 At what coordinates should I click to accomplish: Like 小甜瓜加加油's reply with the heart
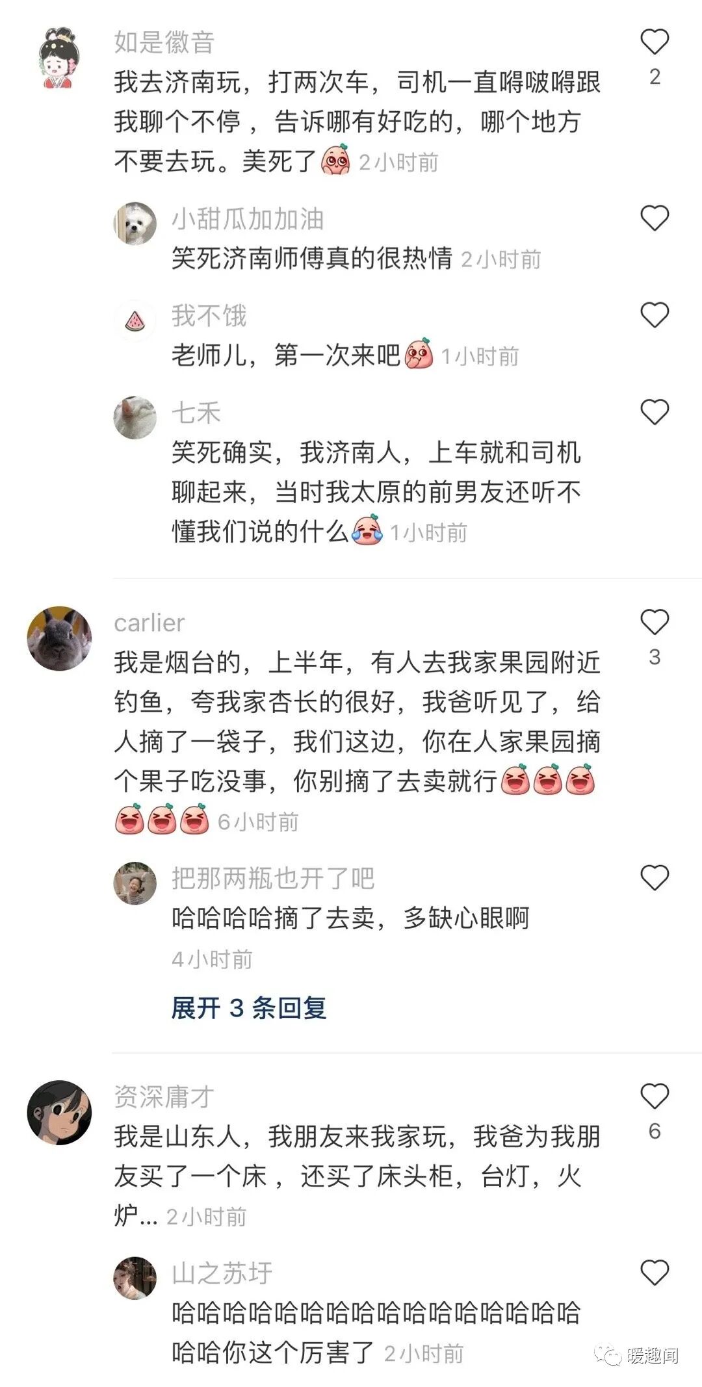(655, 218)
